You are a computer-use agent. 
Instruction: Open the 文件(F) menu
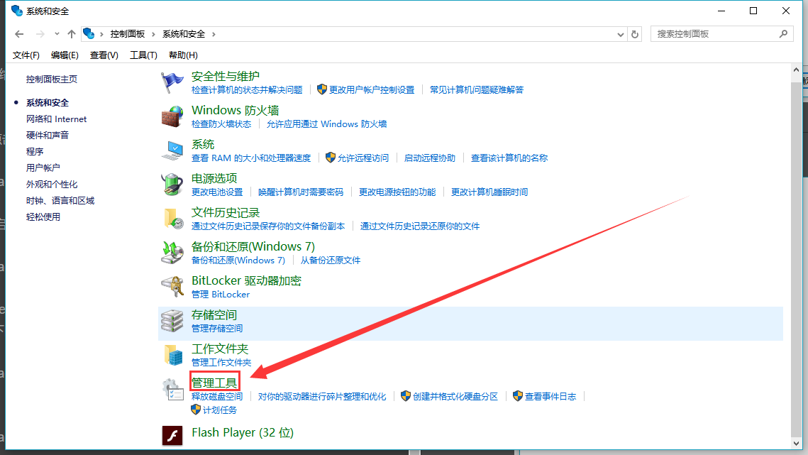pyautogui.click(x=26, y=55)
